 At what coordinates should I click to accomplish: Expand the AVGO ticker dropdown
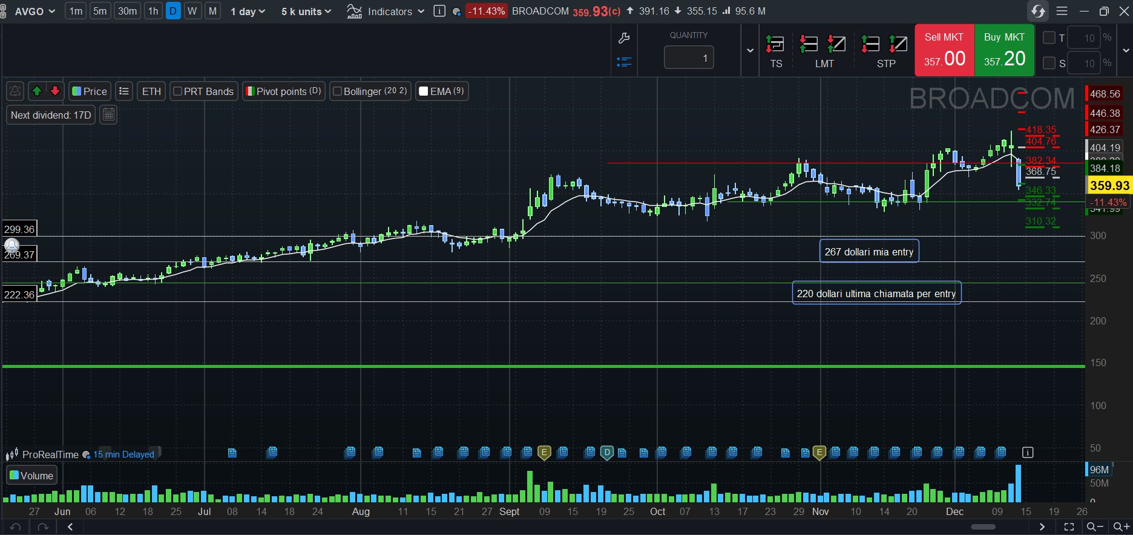(34, 11)
